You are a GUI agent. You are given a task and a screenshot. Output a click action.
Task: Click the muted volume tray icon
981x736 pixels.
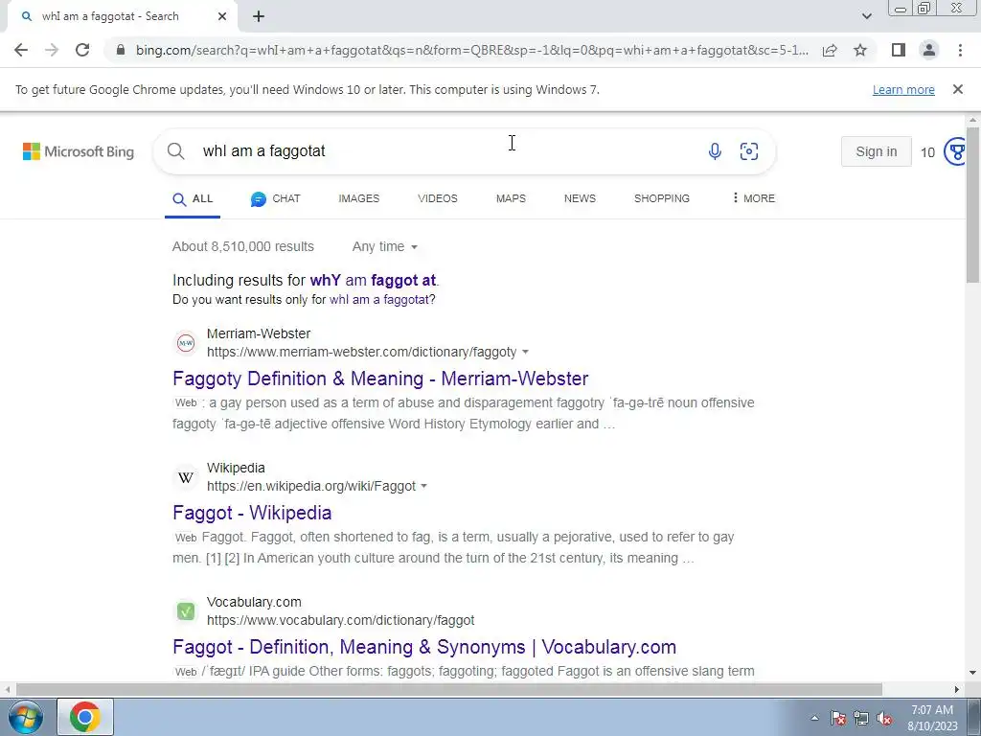coord(884,718)
